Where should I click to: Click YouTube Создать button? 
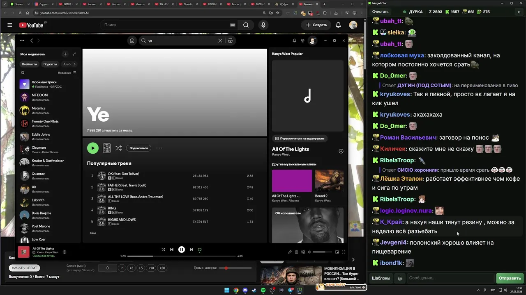point(316,25)
